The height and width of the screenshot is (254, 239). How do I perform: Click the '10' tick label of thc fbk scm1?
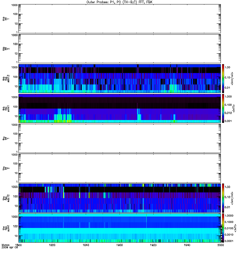coord(16,236)
